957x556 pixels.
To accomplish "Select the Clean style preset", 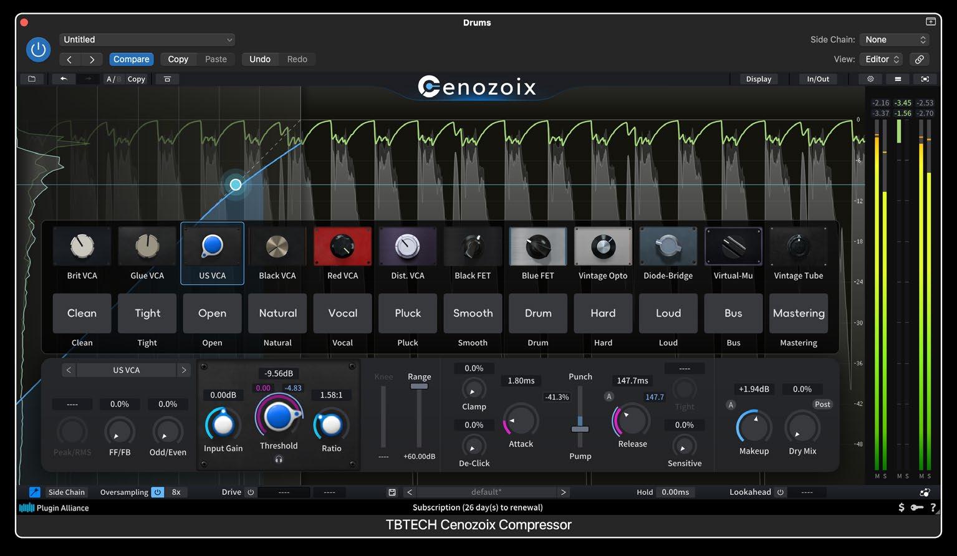I will [x=82, y=314].
